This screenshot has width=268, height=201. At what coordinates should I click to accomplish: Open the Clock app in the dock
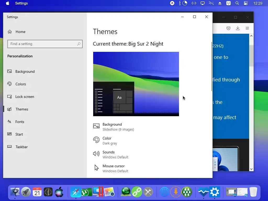pyautogui.click(x=48, y=192)
